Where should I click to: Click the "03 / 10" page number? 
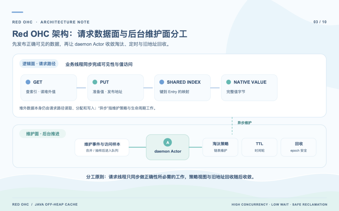(x=320, y=22)
